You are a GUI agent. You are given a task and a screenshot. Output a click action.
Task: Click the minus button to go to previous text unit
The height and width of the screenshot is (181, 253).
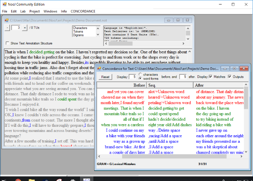[x=7, y=28]
